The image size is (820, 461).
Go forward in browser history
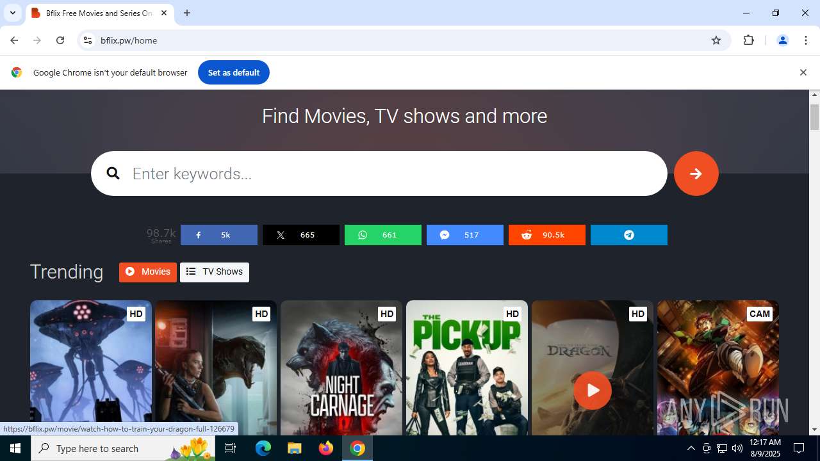37,40
